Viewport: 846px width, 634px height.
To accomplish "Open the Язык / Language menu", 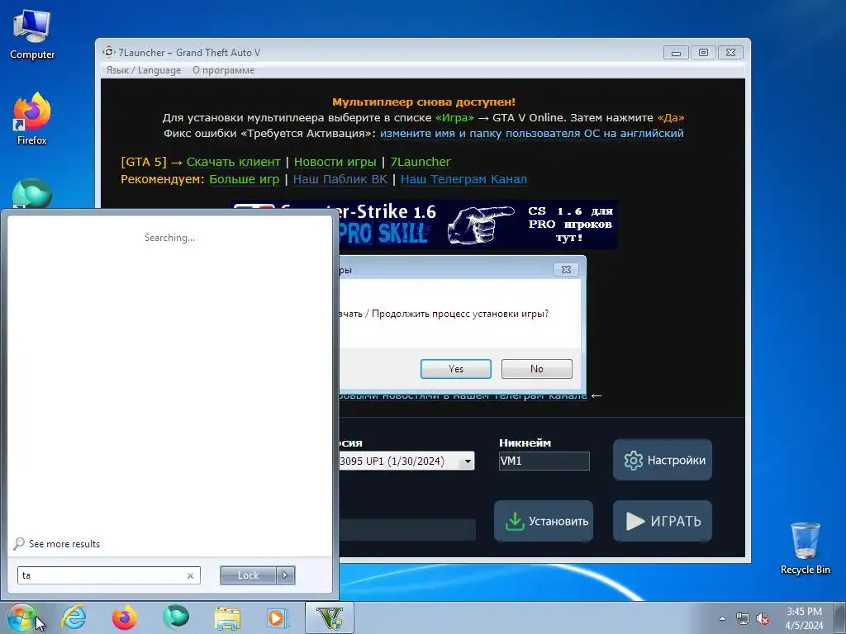I will pyautogui.click(x=144, y=70).
